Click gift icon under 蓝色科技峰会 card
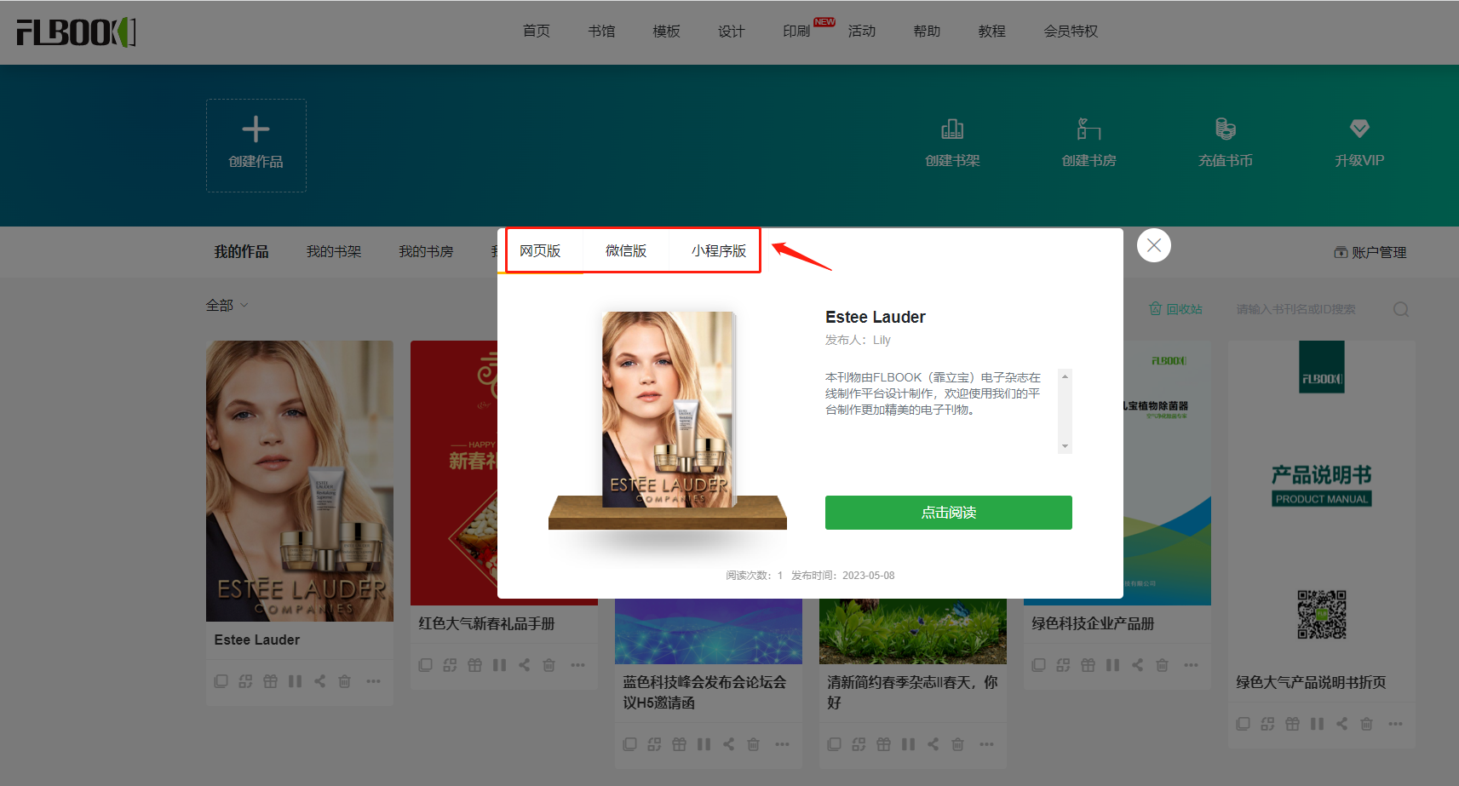The width and height of the screenshot is (1459, 786). (x=679, y=744)
